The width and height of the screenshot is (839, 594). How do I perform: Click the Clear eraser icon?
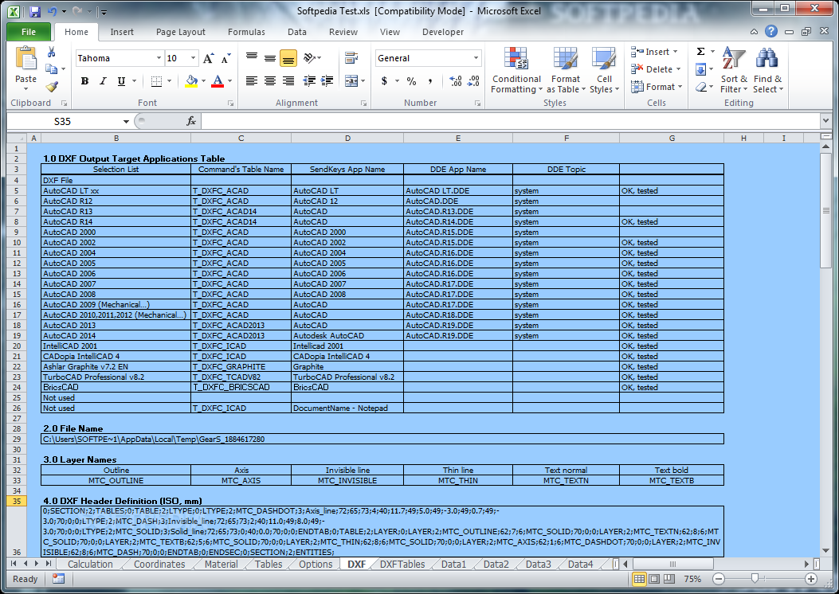tap(700, 87)
